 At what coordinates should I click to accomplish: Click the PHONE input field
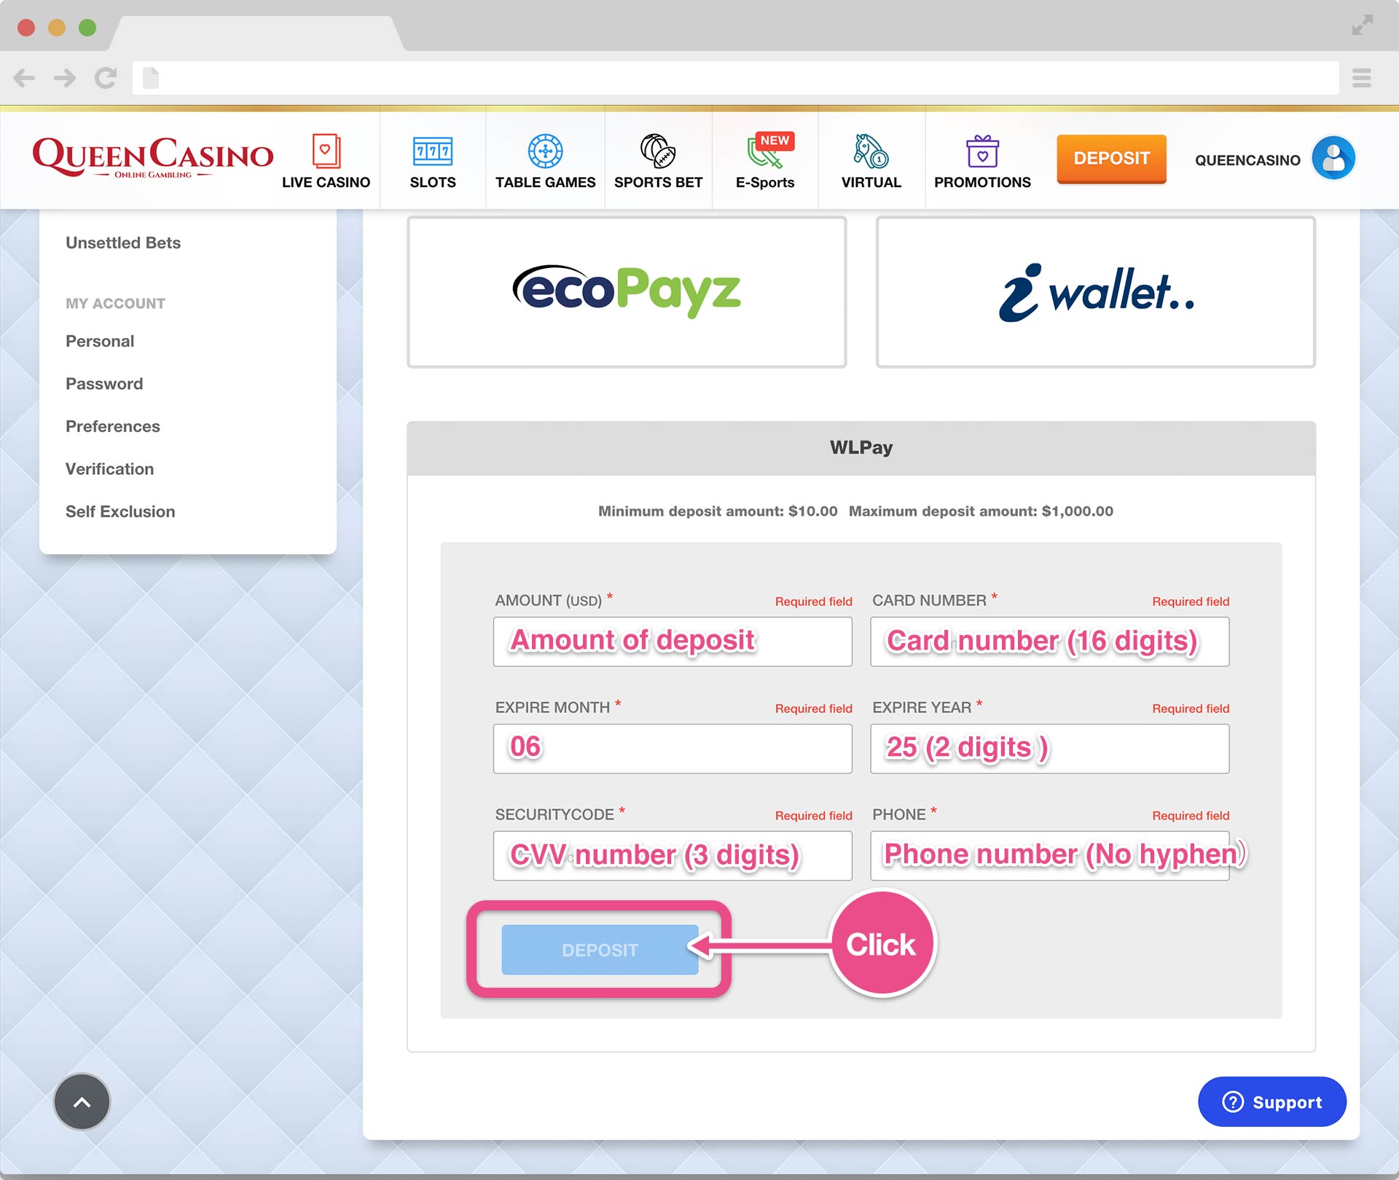(1049, 856)
